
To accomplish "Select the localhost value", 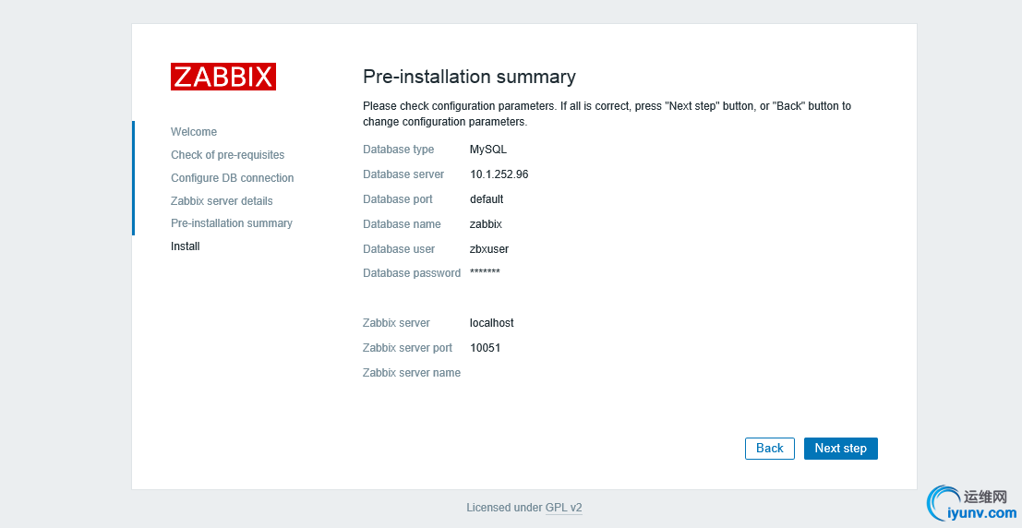I will point(491,323).
